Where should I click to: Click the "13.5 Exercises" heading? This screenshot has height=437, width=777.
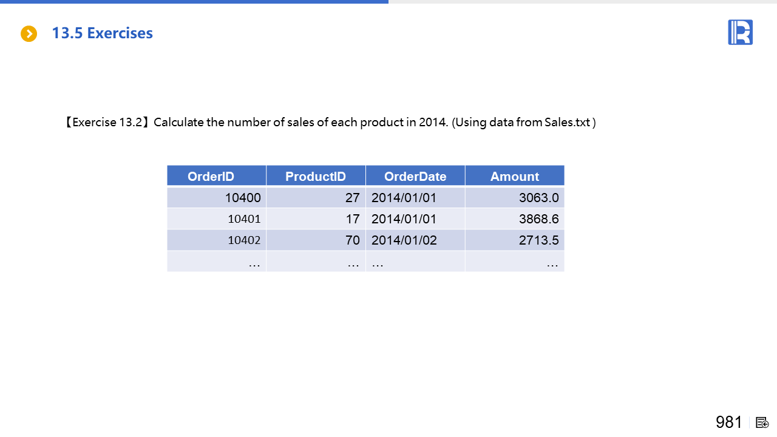pos(102,33)
